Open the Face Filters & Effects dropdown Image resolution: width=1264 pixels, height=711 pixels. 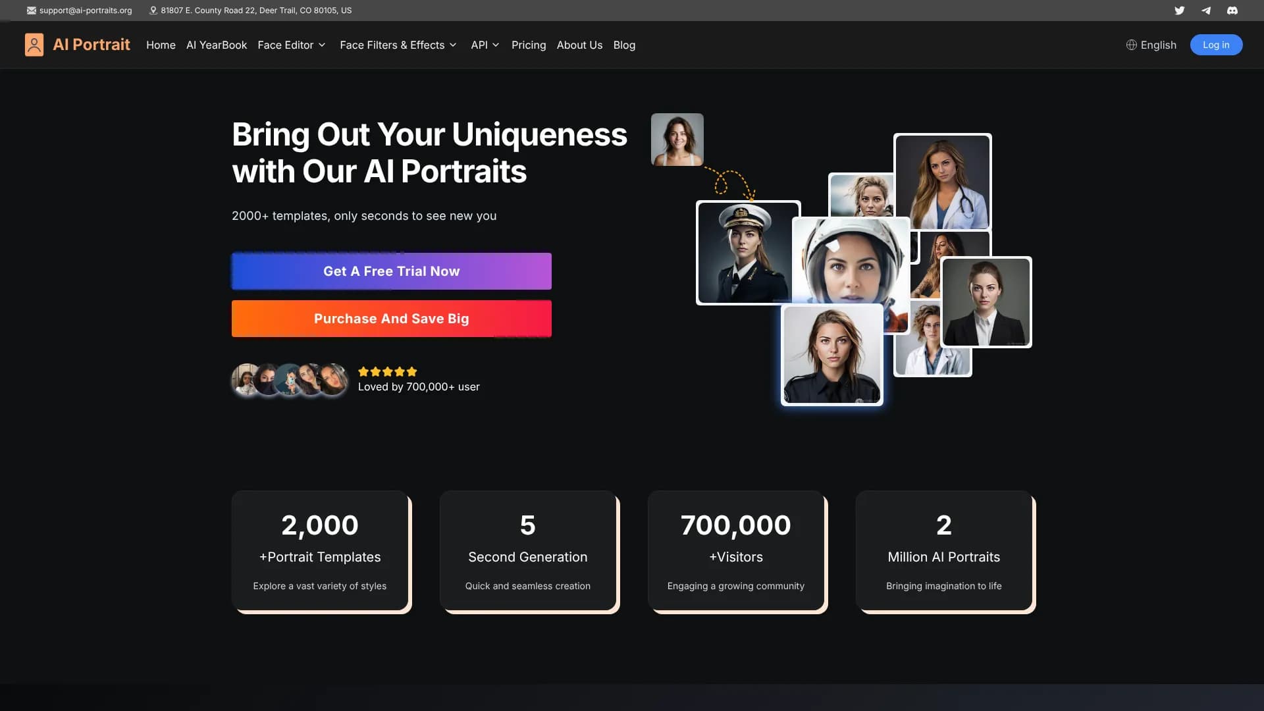pos(398,45)
